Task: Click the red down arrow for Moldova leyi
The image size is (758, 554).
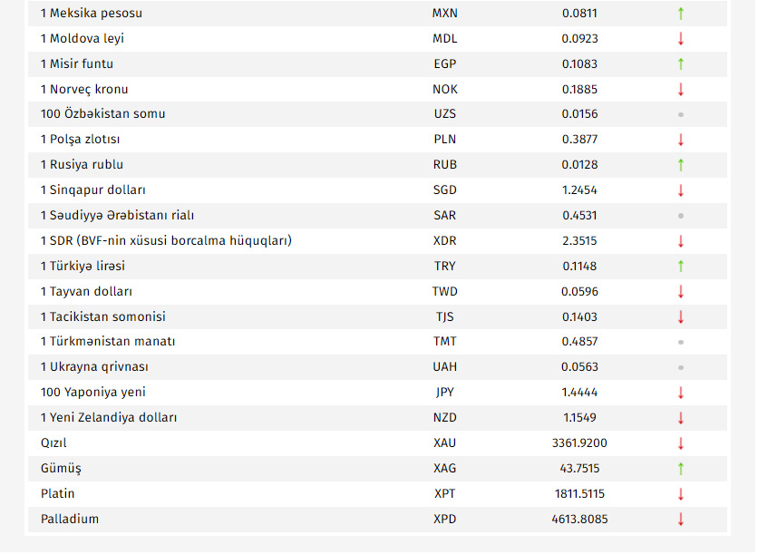Action: click(x=680, y=39)
